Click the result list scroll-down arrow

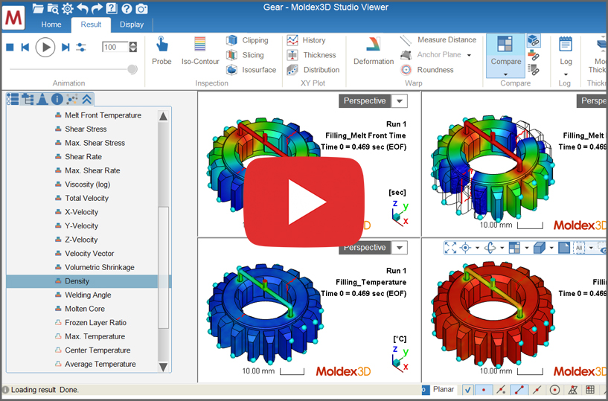[x=163, y=367]
